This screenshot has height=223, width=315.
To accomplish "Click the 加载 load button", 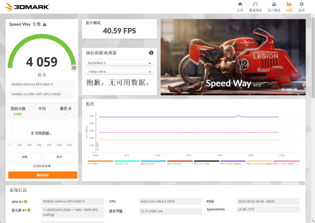I will click(24, 157).
